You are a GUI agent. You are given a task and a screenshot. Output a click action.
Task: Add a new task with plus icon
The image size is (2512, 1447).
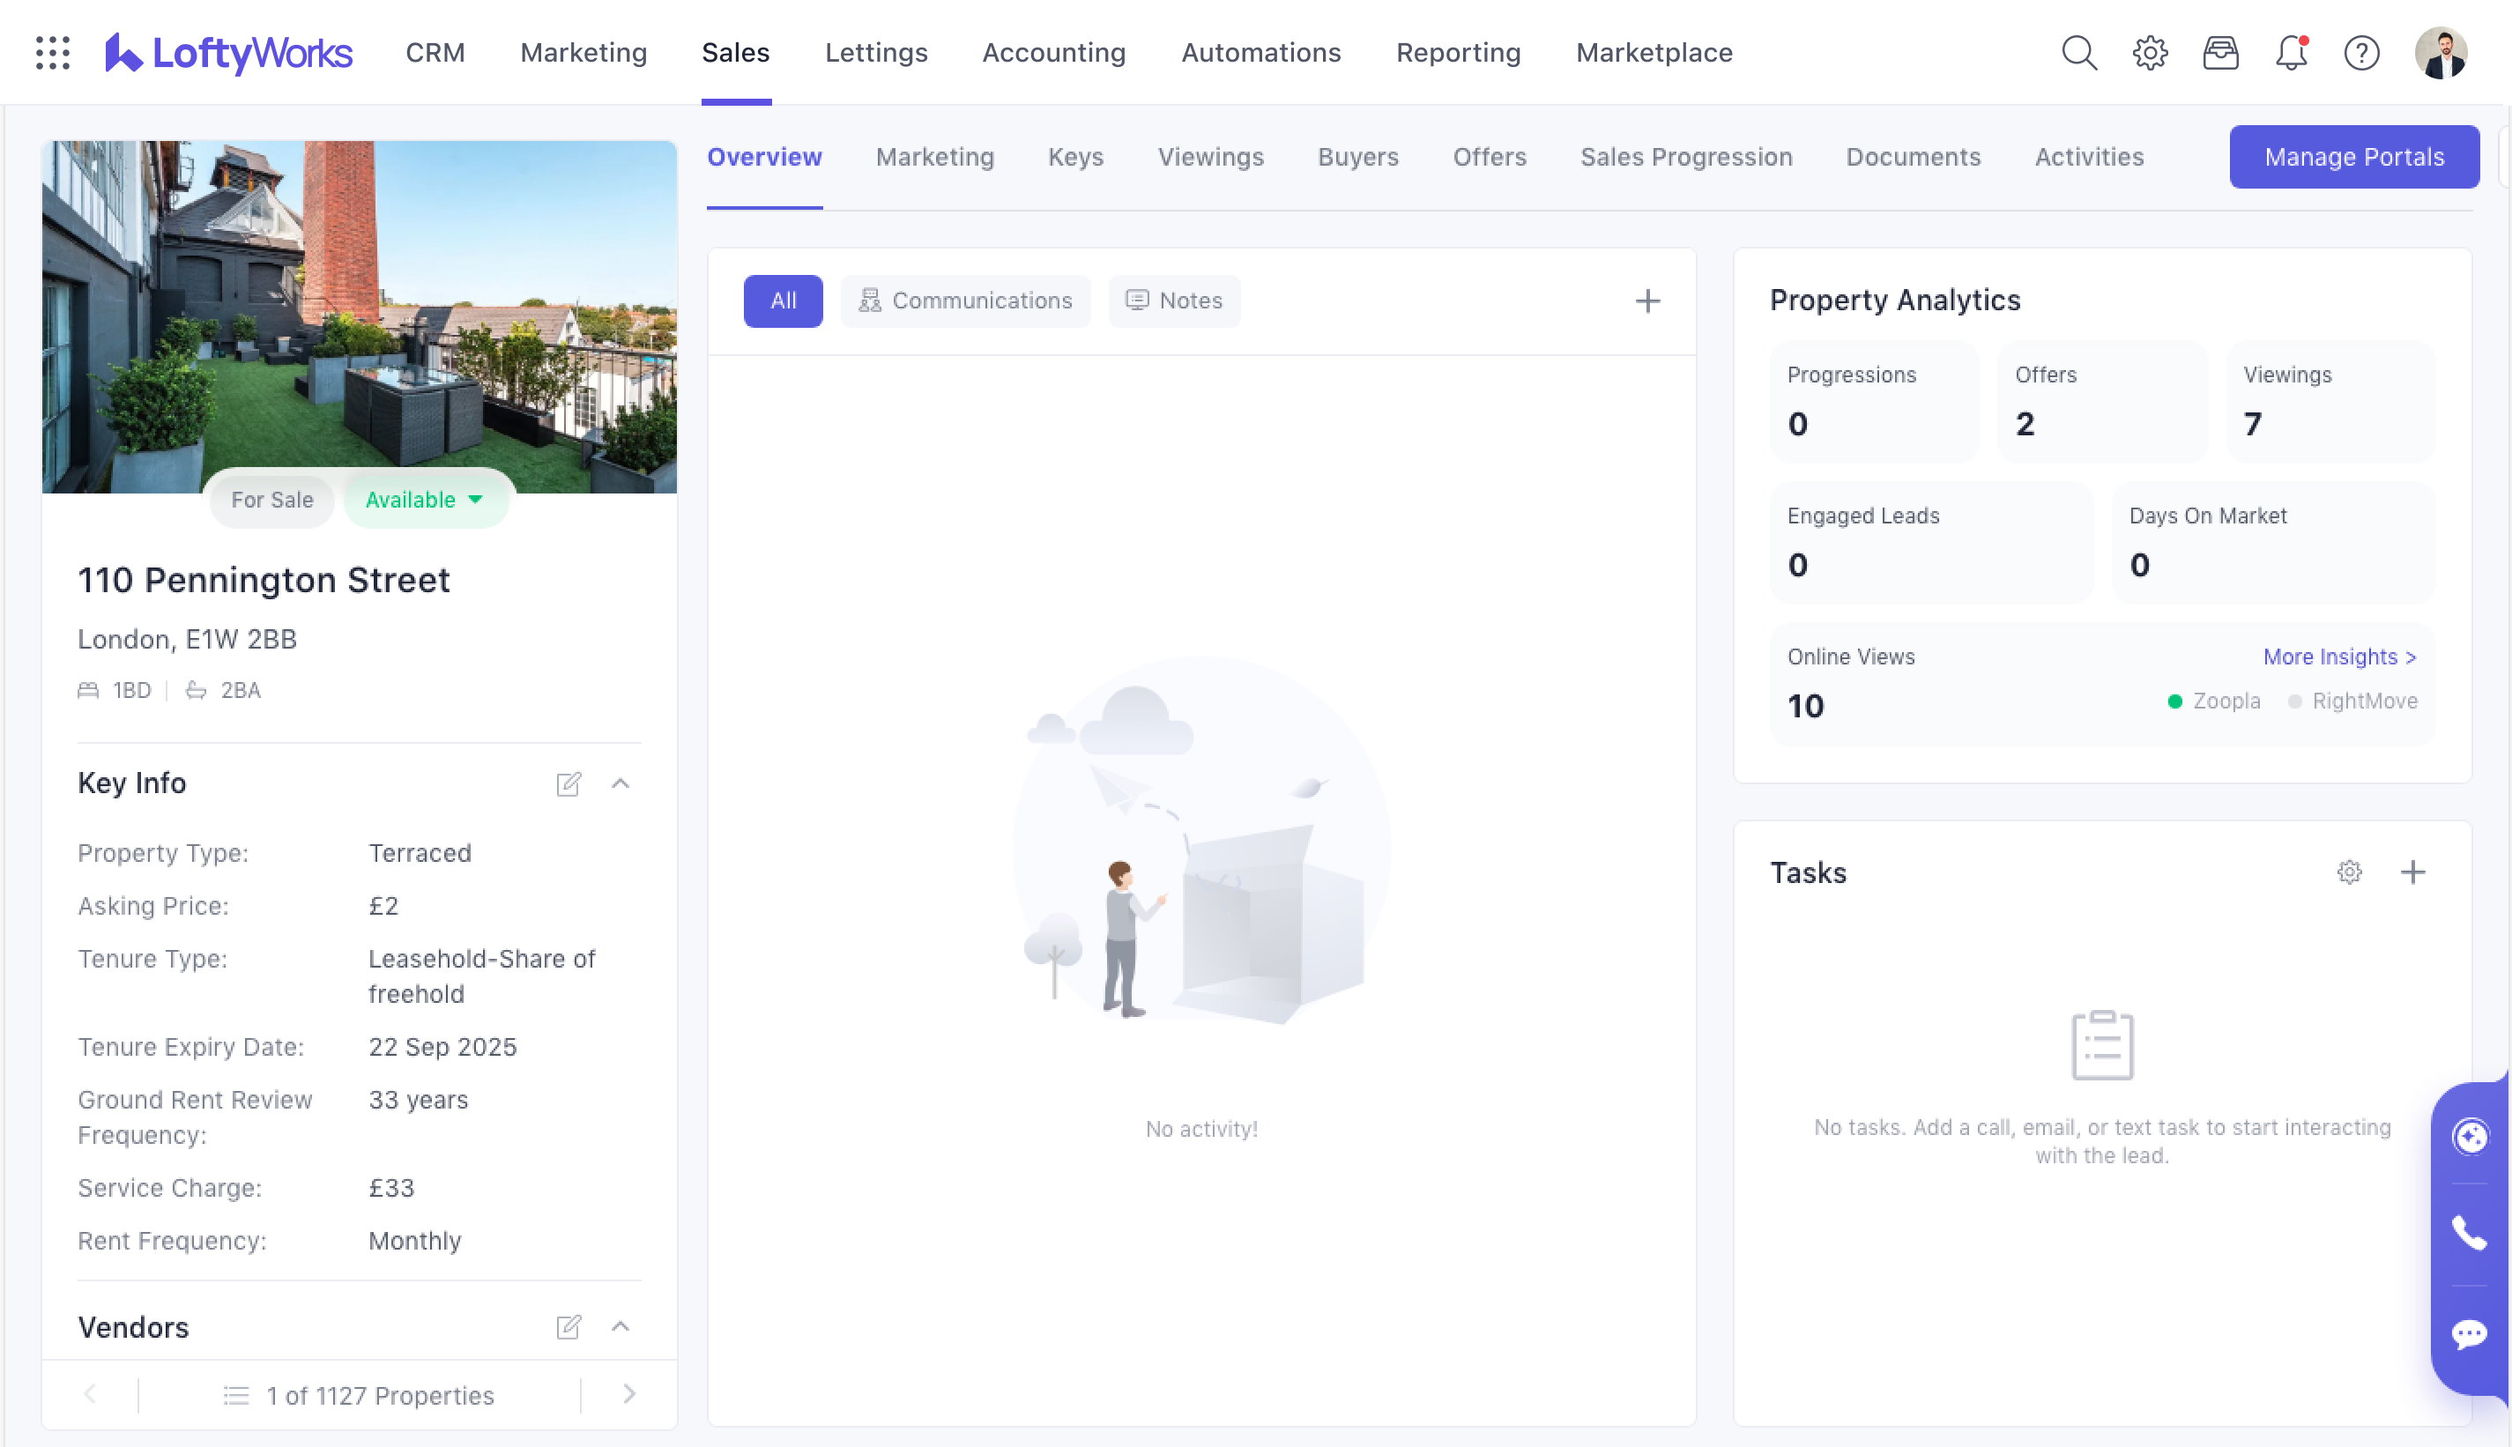[2412, 872]
